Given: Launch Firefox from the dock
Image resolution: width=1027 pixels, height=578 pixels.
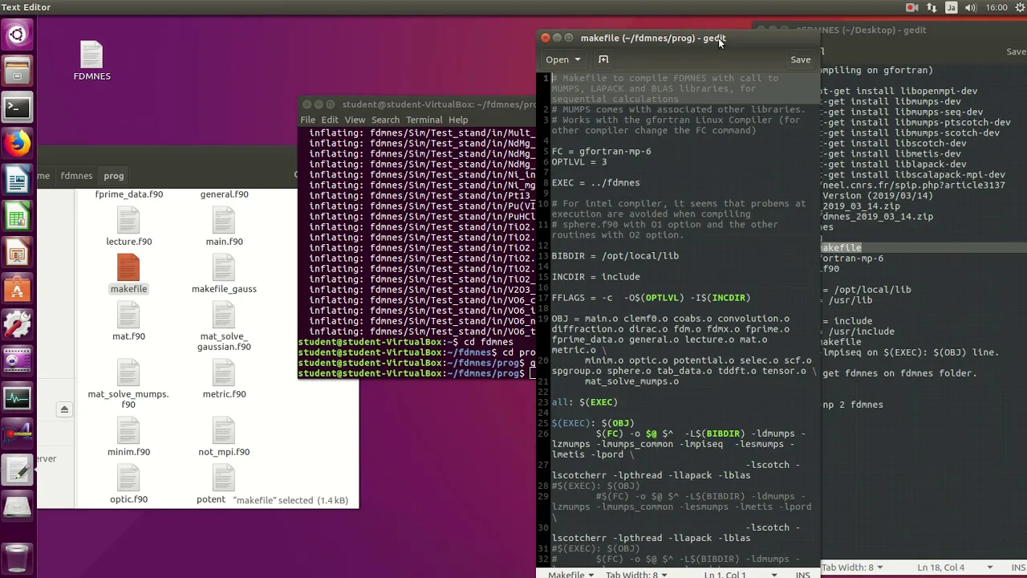Looking at the screenshot, I should point(17,144).
